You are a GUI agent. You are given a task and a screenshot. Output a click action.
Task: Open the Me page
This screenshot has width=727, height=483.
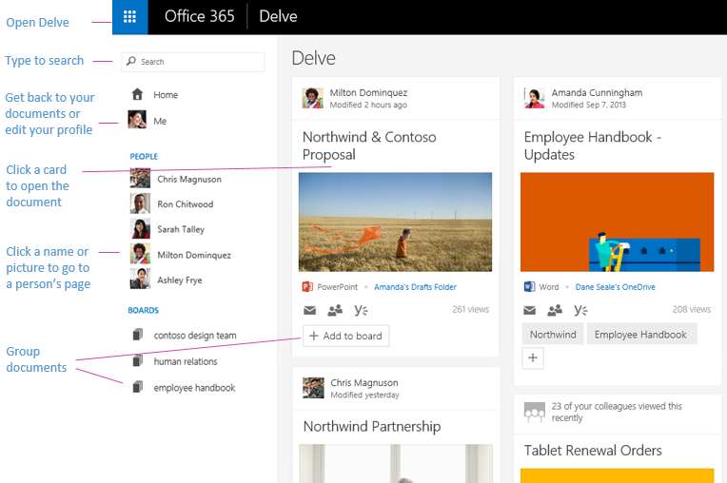[160, 122]
